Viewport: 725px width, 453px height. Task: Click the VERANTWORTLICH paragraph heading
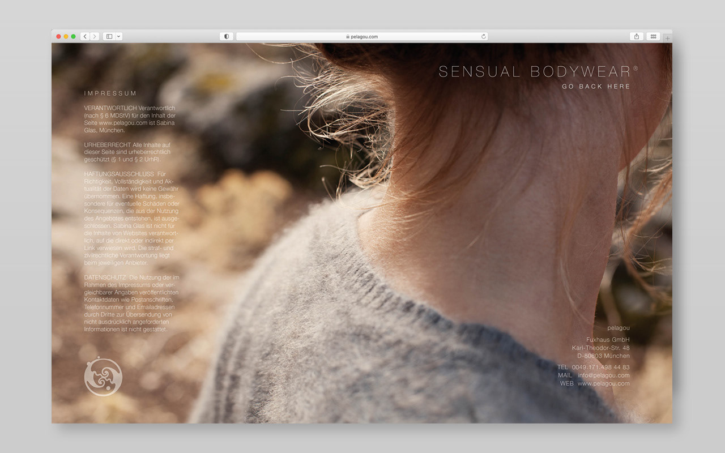110,108
